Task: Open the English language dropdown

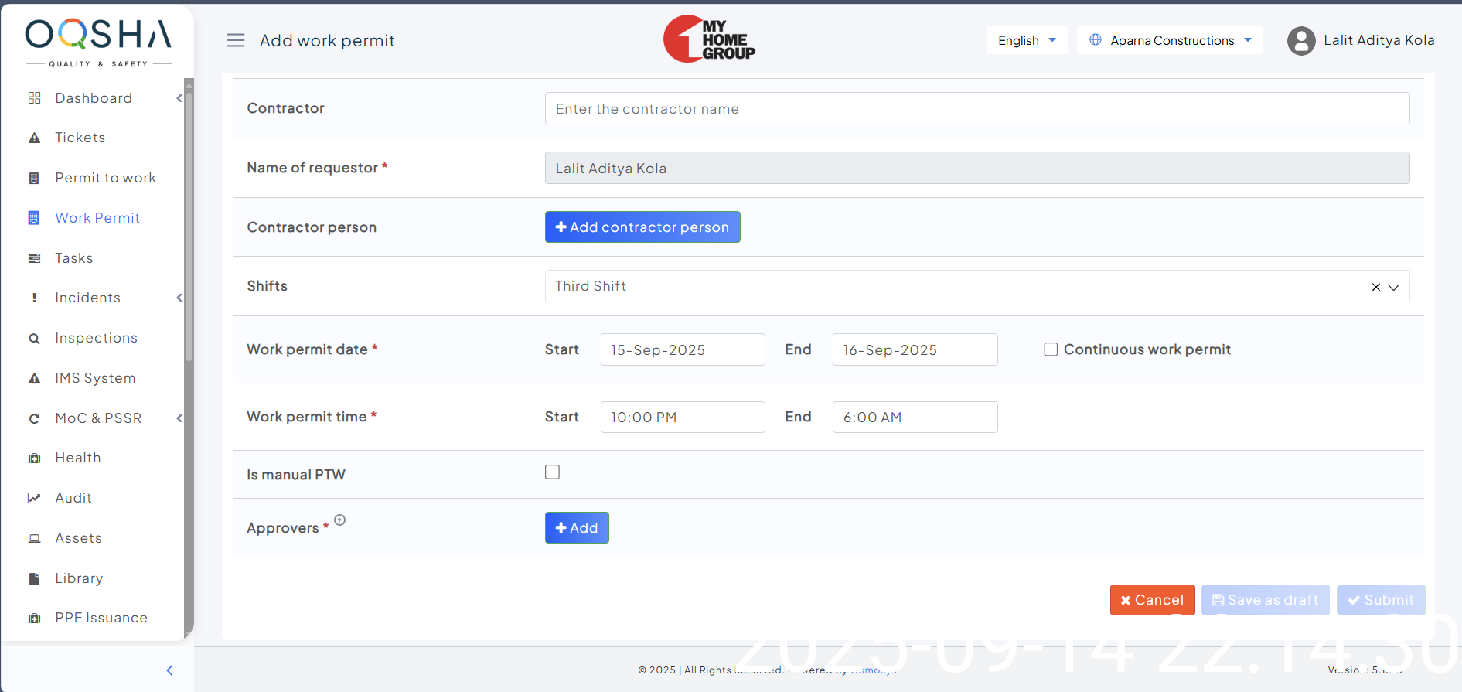Action: point(1026,40)
